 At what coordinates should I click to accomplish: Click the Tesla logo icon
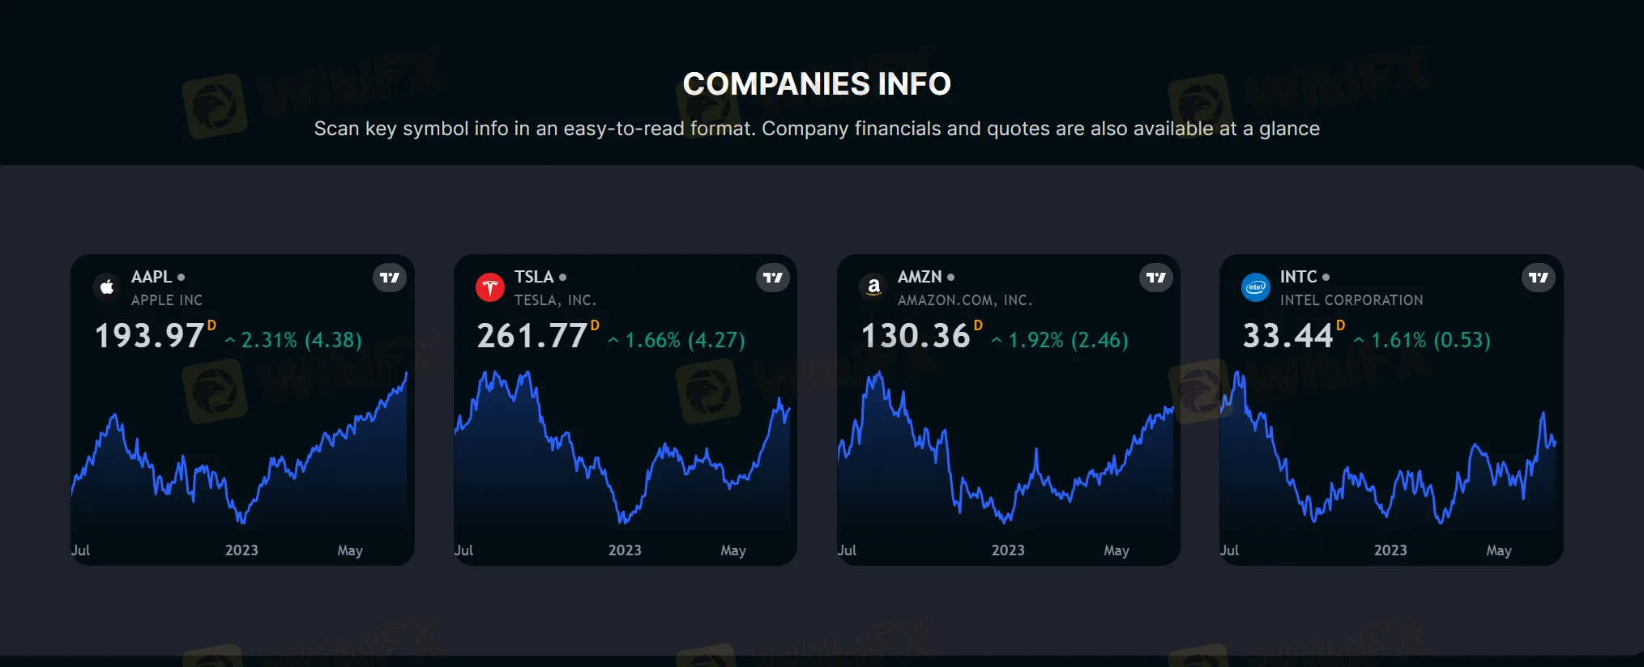coord(489,287)
